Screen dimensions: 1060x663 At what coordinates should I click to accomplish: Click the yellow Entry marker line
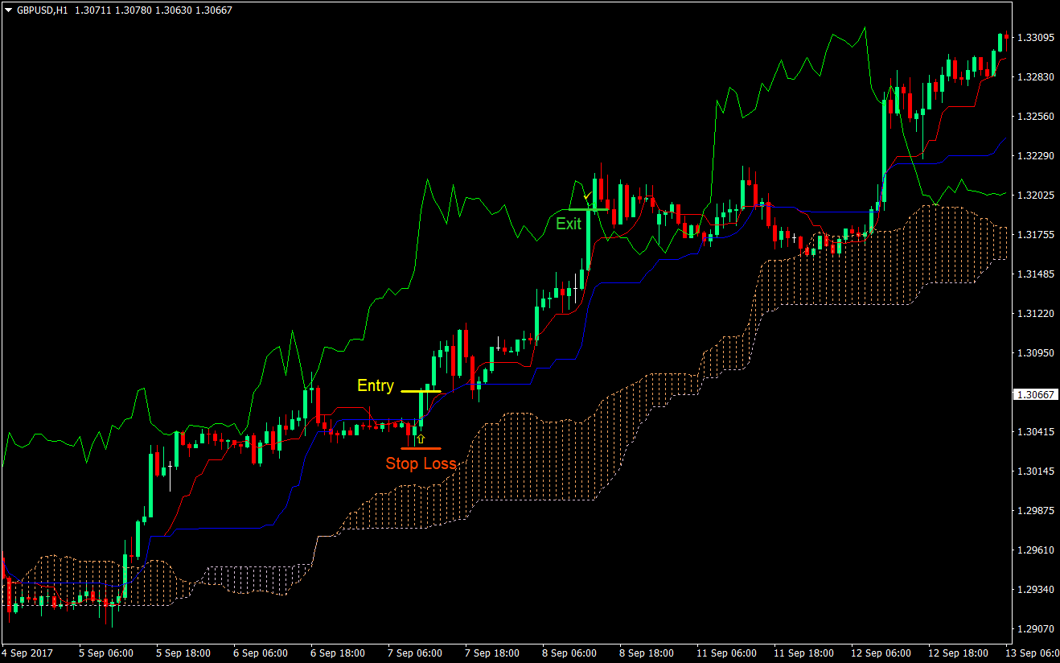click(x=419, y=392)
